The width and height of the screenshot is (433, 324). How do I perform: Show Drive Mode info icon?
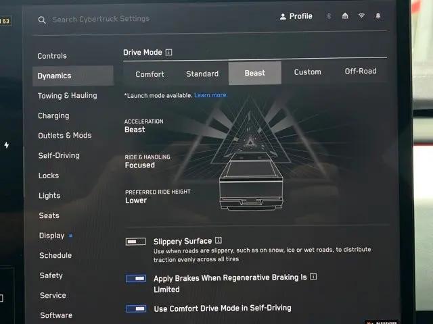(168, 52)
